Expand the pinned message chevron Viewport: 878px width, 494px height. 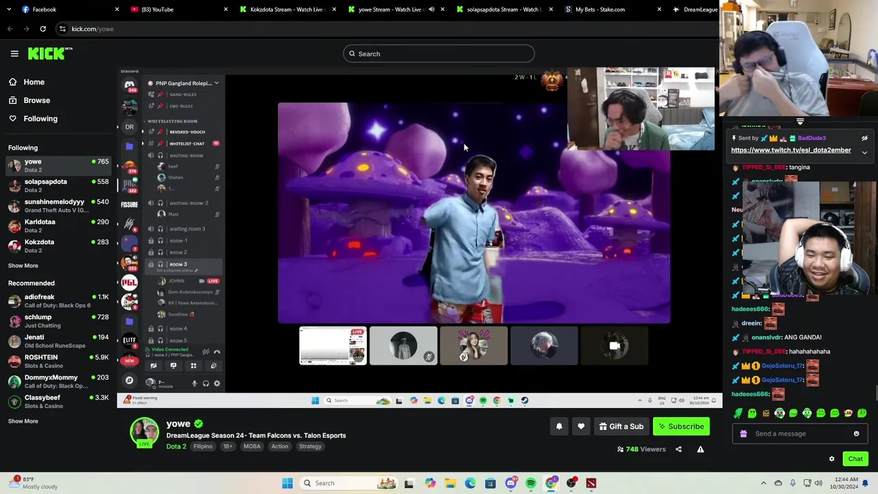[864, 152]
